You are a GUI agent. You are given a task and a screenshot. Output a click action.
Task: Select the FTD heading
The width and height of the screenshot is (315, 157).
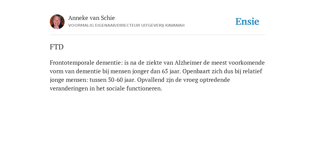pos(57,47)
